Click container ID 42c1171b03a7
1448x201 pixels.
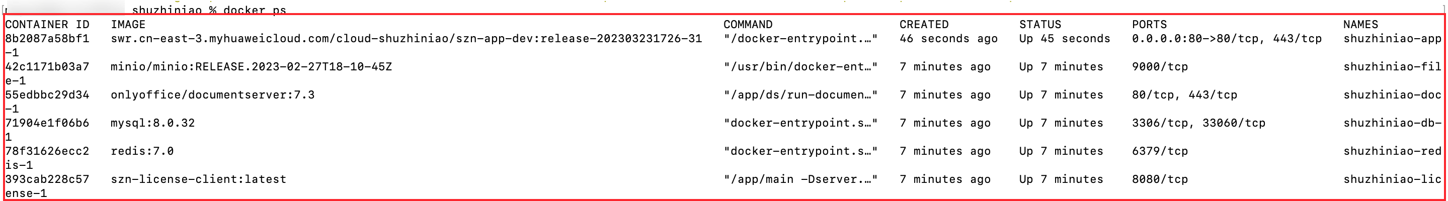click(47, 67)
